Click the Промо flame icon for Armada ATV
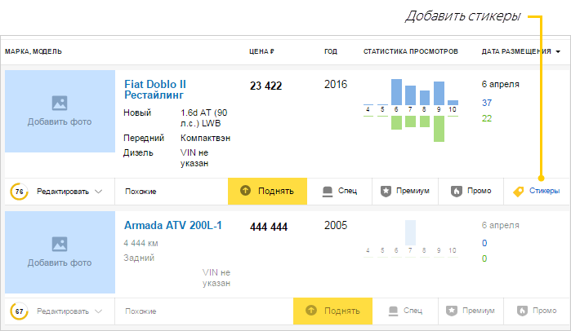The image size is (571, 331). (522, 311)
